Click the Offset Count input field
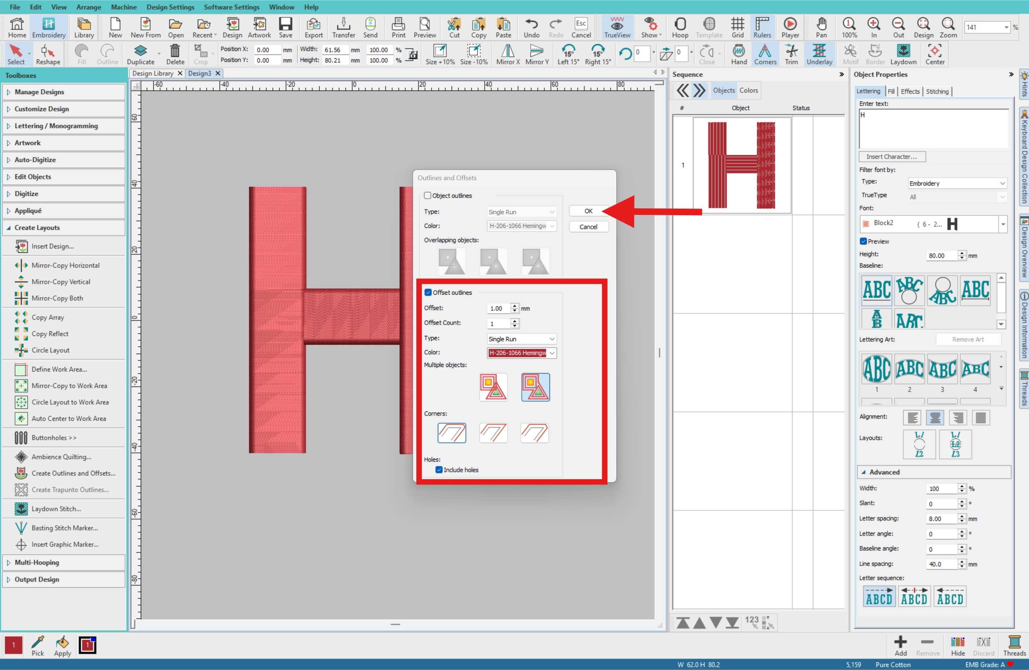 tap(499, 324)
